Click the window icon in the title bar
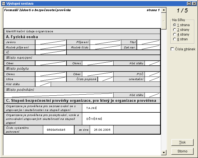This screenshot has height=158, width=198. coord(3,3)
